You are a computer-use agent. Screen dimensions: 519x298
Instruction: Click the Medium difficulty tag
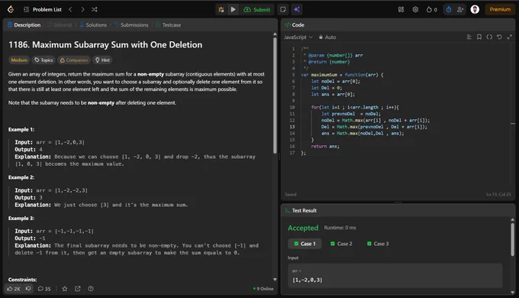pyautogui.click(x=19, y=60)
